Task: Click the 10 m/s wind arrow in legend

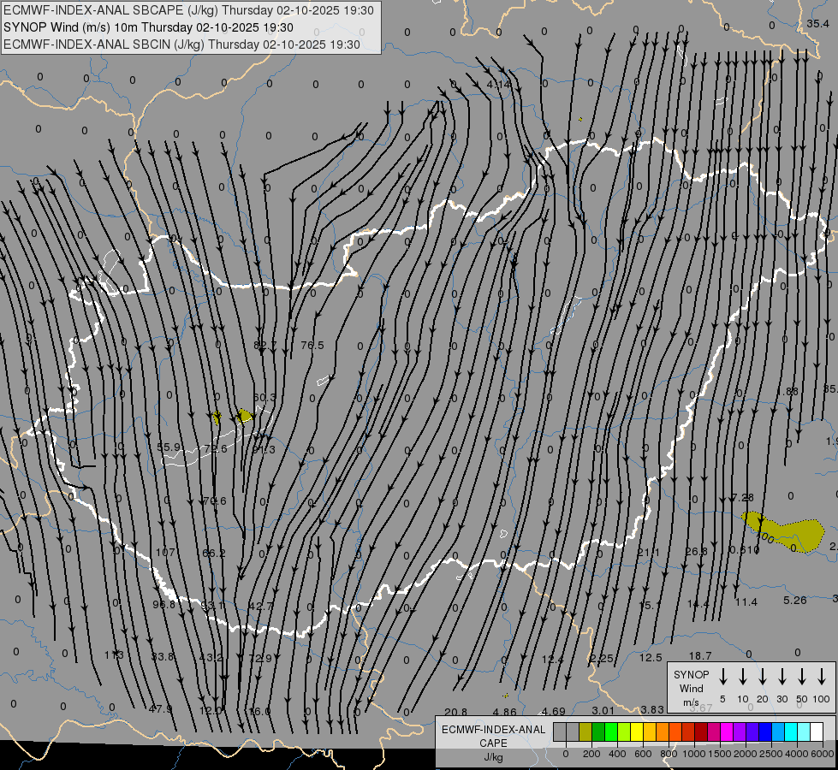Action: coord(743,677)
